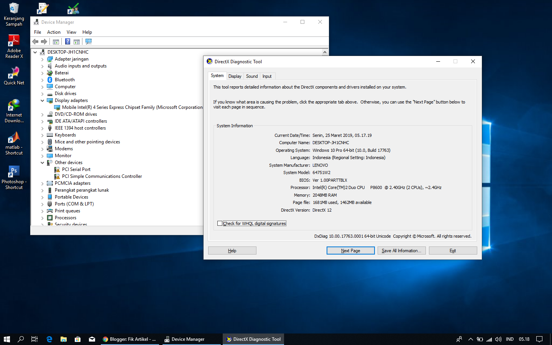This screenshot has height=345, width=552.
Task: Enable Check for WHQL digital signatures
Action: pyautogui.click(x=220, y=223)
